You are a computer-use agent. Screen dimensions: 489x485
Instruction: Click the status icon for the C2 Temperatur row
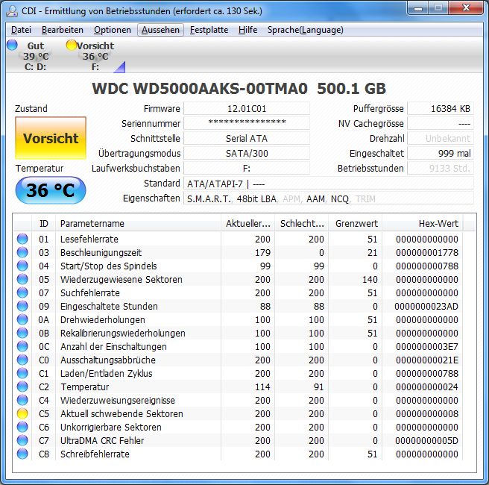tap(22, 387)
